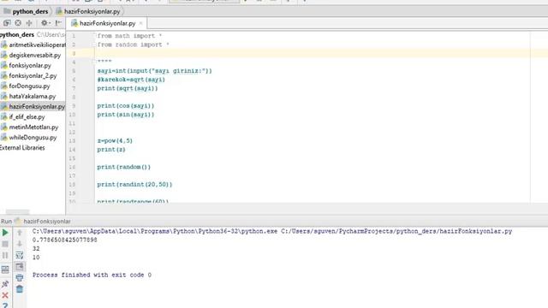Open the aritmetikveikilioperat file in tree
The height and width of the screenshot is (308, 548).
pyautogui.click(x=37, y=45)
